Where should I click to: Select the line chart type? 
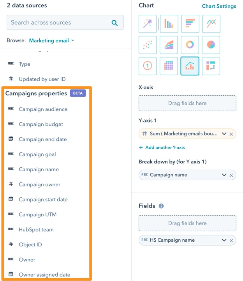pos(211,24)
